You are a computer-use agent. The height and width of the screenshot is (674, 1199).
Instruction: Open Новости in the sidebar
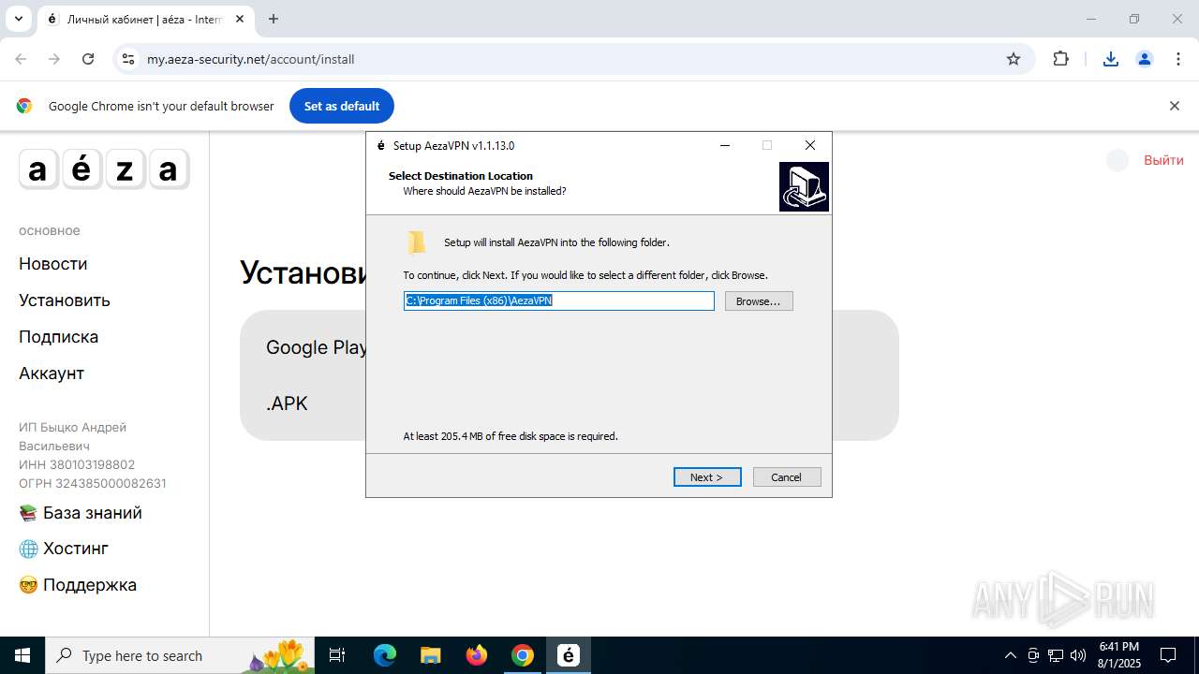pyautogui.click(x=53, y=264)
